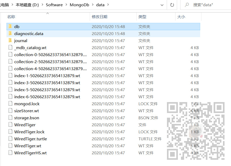231x166 pixels.
Task: Click the WiredTiger.lock file icon
Action: click(x=10, y=132)
